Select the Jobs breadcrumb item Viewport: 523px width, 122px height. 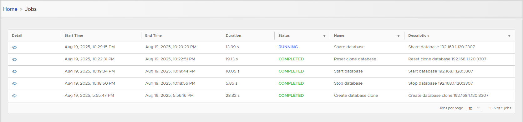31,9
